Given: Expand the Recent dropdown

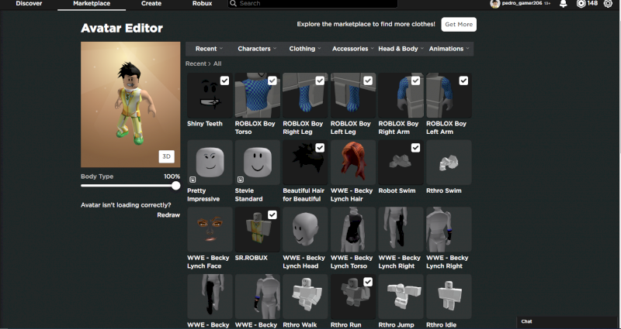Looking at the screenshot, I should click(209, 49).
